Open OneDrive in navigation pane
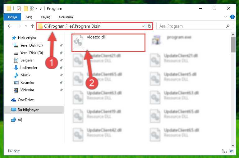Viewport: 239px width, 158px height. (25, 100)
